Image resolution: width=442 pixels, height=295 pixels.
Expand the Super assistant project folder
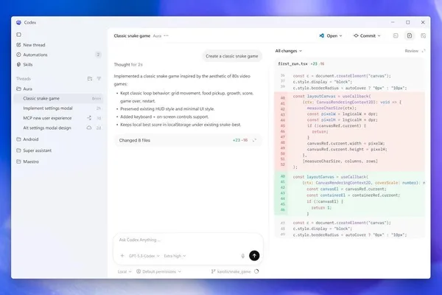click(x=37, y=150)
